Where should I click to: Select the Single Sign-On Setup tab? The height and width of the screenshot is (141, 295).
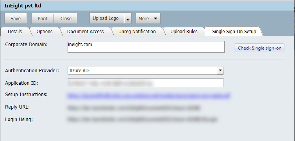click(x=234, y=32)
